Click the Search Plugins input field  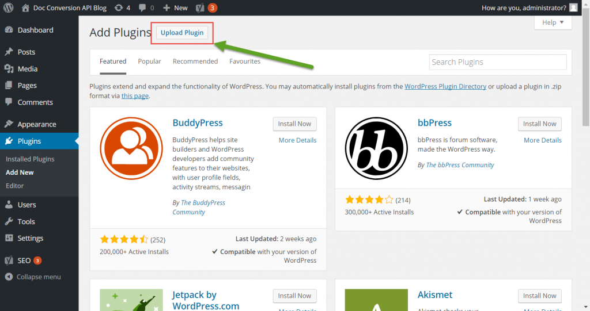498,62
